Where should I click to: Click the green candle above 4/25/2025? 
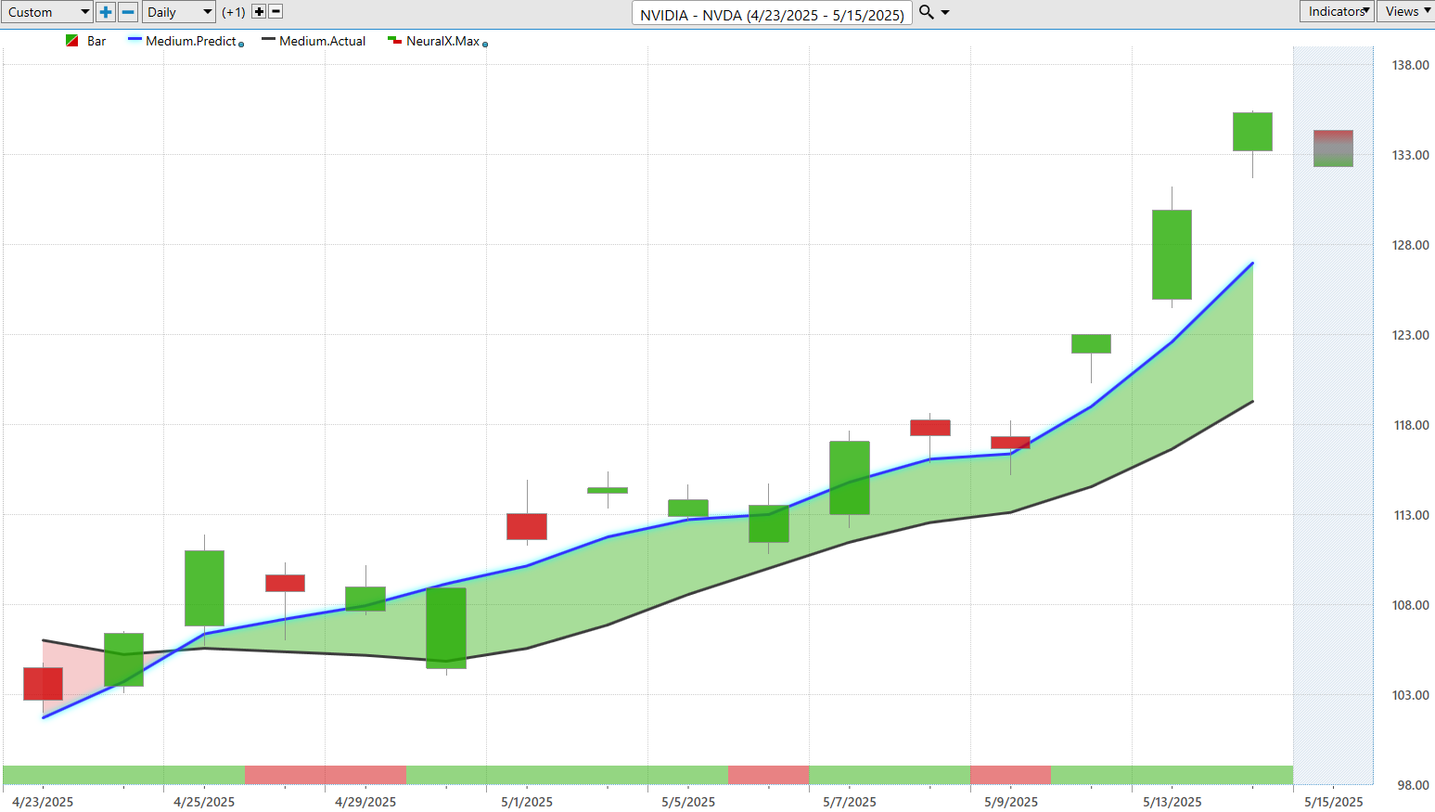(x=204, y=588)
